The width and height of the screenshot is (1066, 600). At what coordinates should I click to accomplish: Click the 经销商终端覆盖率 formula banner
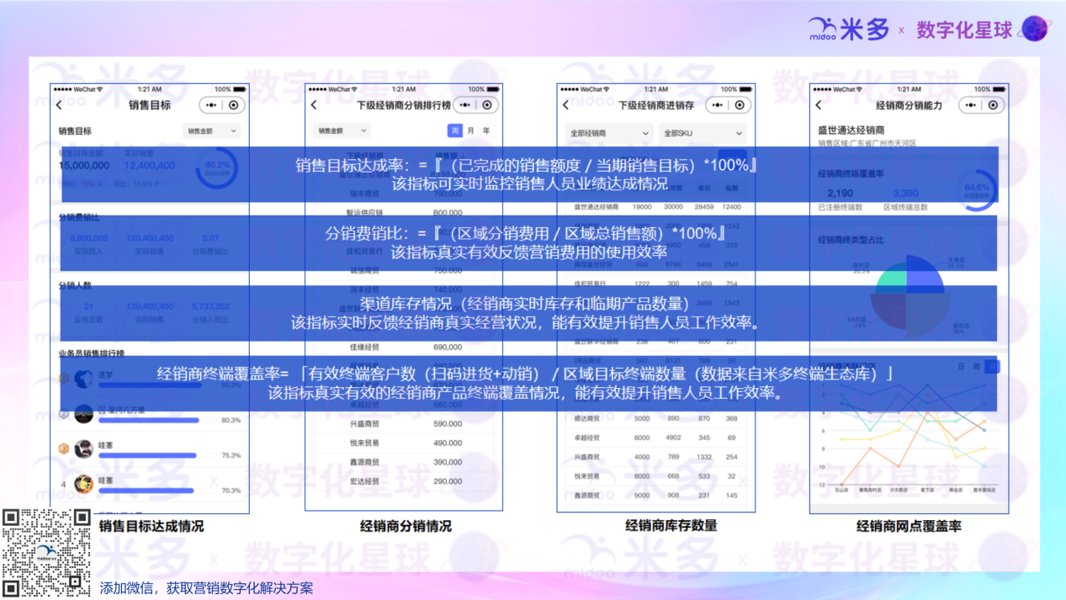528,383
